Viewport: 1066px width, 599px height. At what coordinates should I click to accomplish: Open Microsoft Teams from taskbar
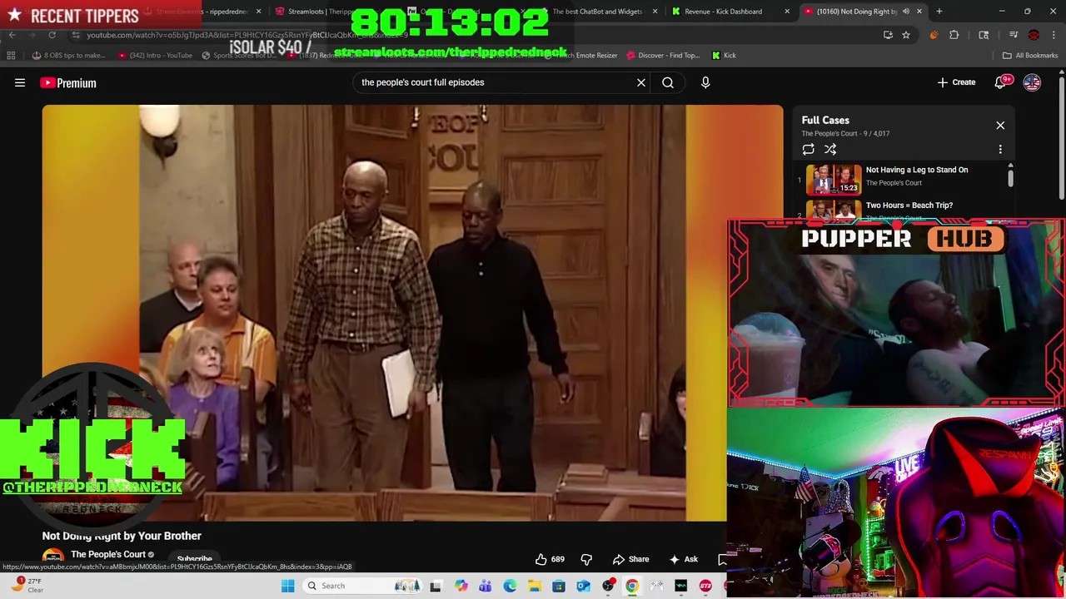pyautogui.click(x=485, y=587)
